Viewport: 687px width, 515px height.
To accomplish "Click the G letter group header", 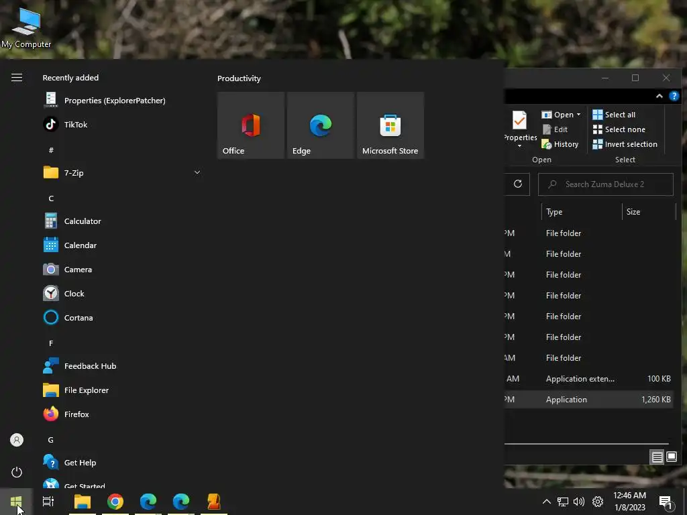I will click(x=51, y=440).
